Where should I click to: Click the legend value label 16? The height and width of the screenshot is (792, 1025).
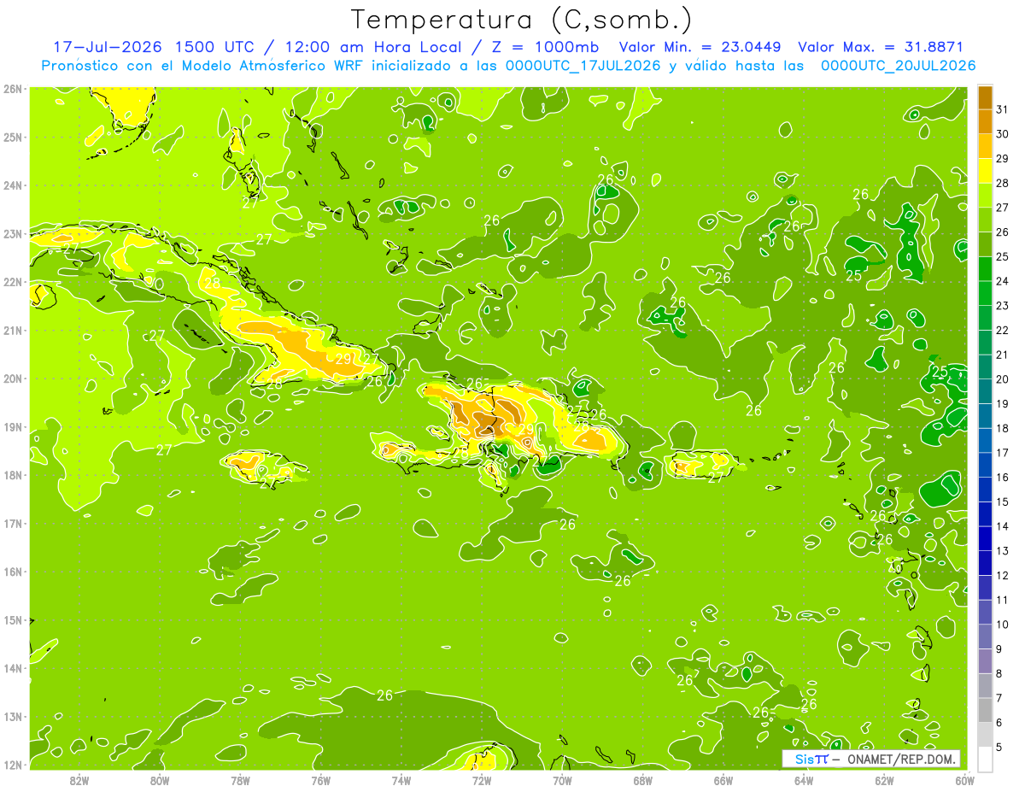[1002, 477]
